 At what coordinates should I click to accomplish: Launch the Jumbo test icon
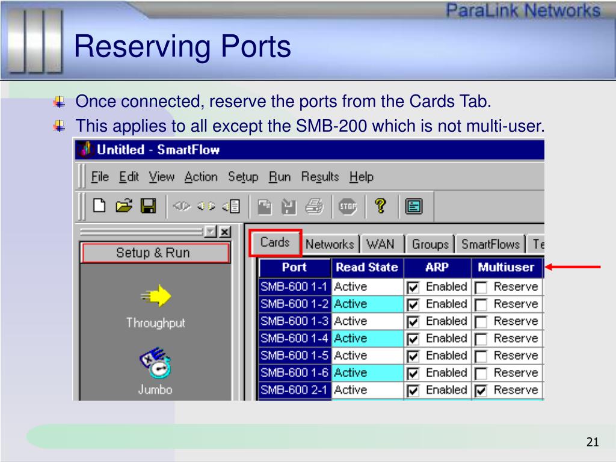pyautogui.click(x=155, y=362)
